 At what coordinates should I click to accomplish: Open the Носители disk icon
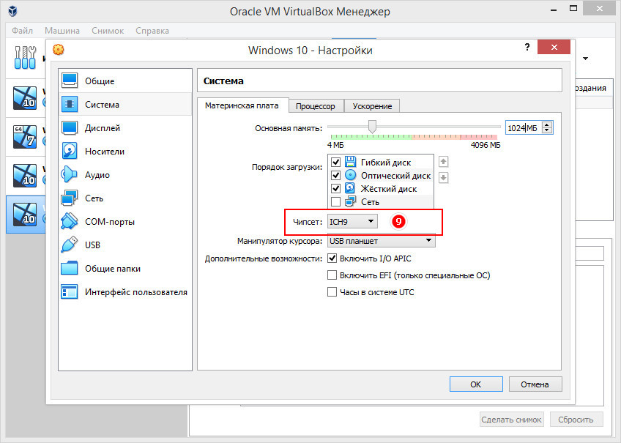70,152
